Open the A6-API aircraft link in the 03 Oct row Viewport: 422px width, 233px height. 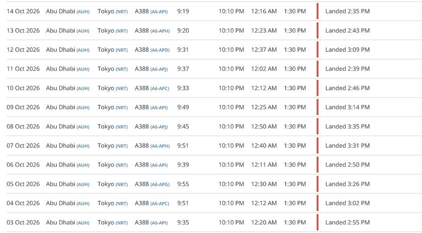tap(159, 223)
